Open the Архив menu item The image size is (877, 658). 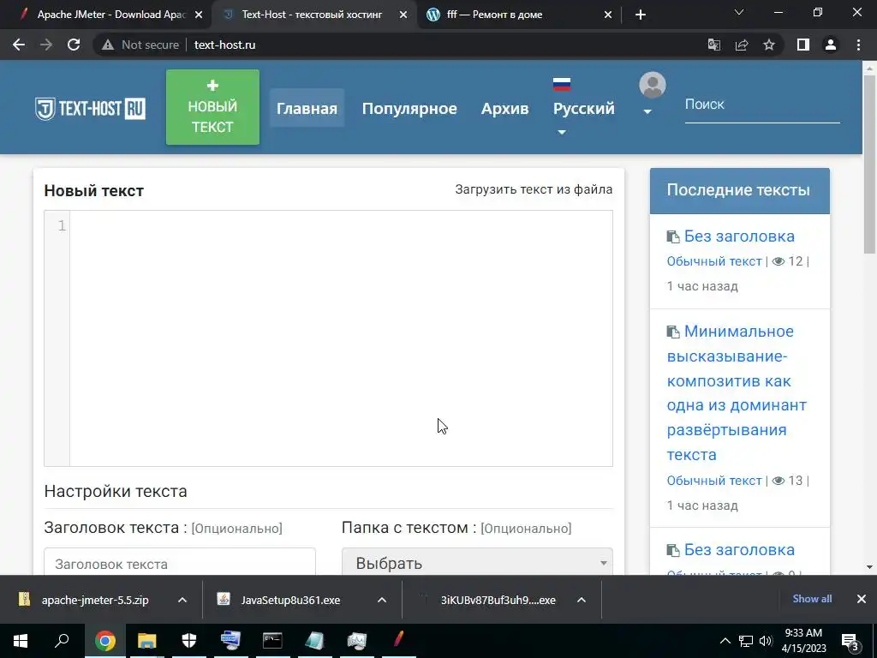pos(505,108)
